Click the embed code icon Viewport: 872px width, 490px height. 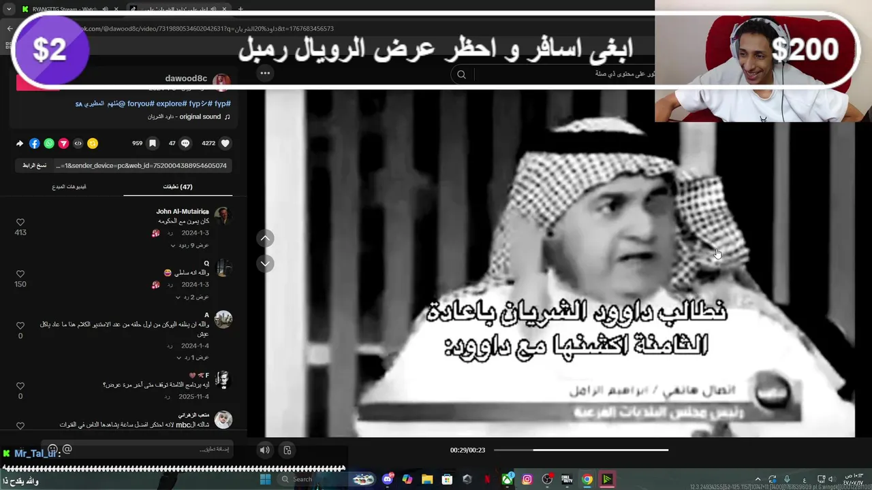[78, 144]
